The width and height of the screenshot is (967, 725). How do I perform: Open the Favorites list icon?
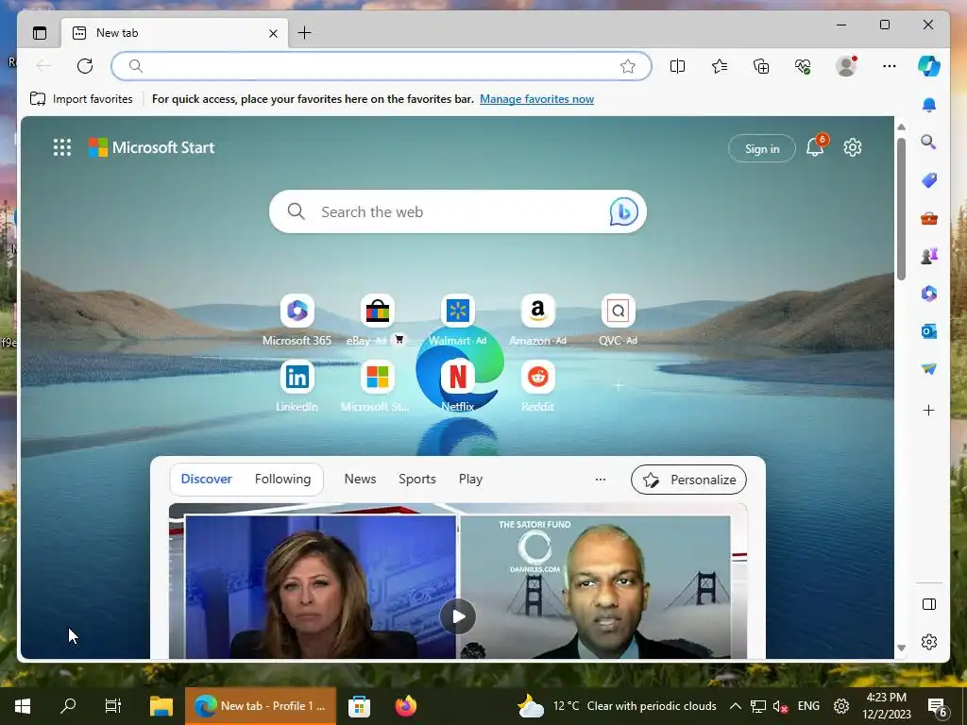point(719,66)
